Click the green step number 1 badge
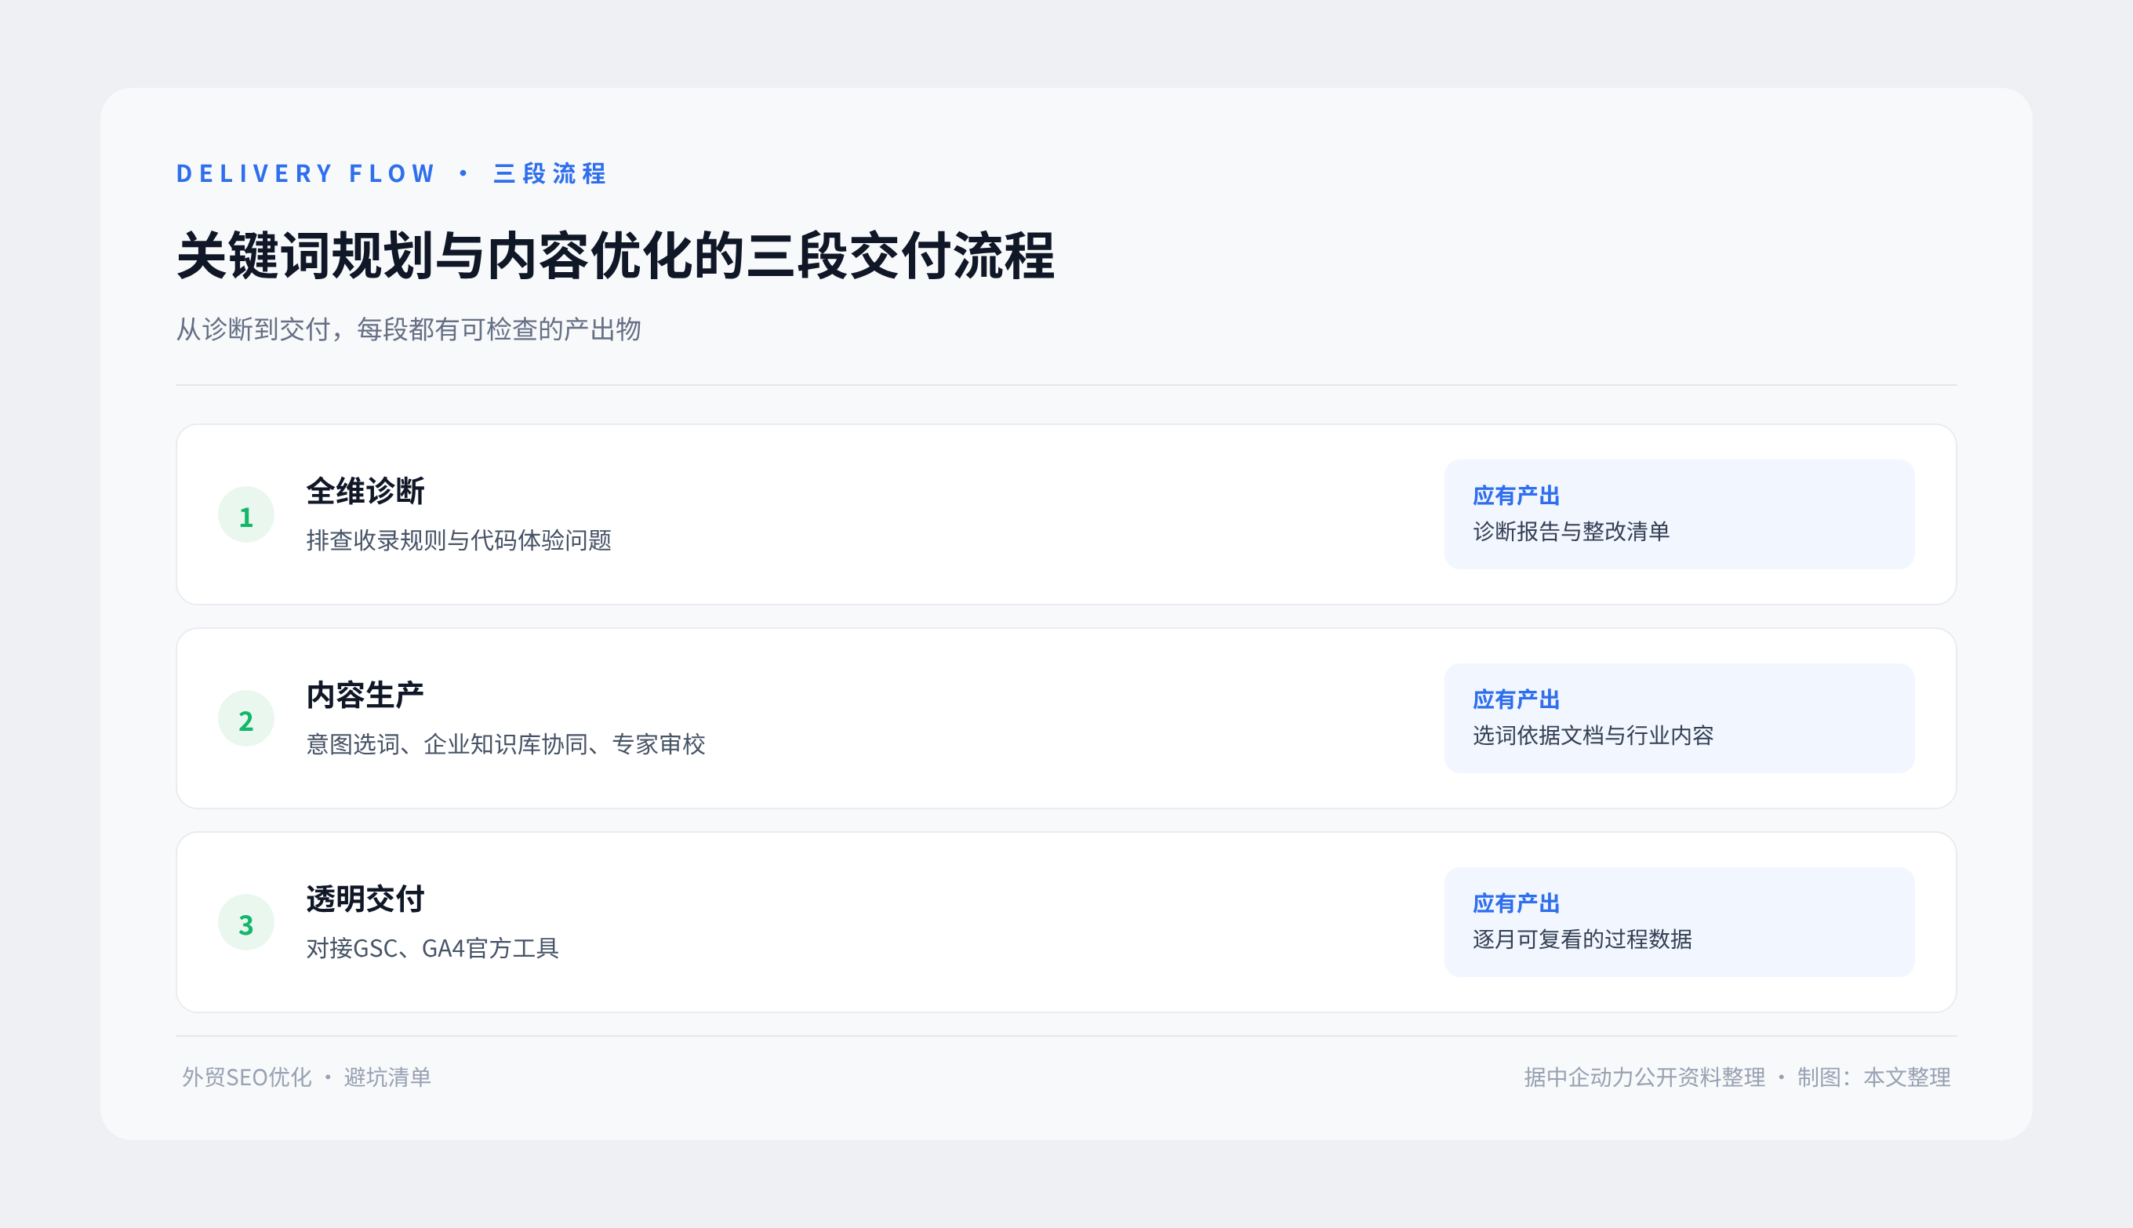 point(246,514)
